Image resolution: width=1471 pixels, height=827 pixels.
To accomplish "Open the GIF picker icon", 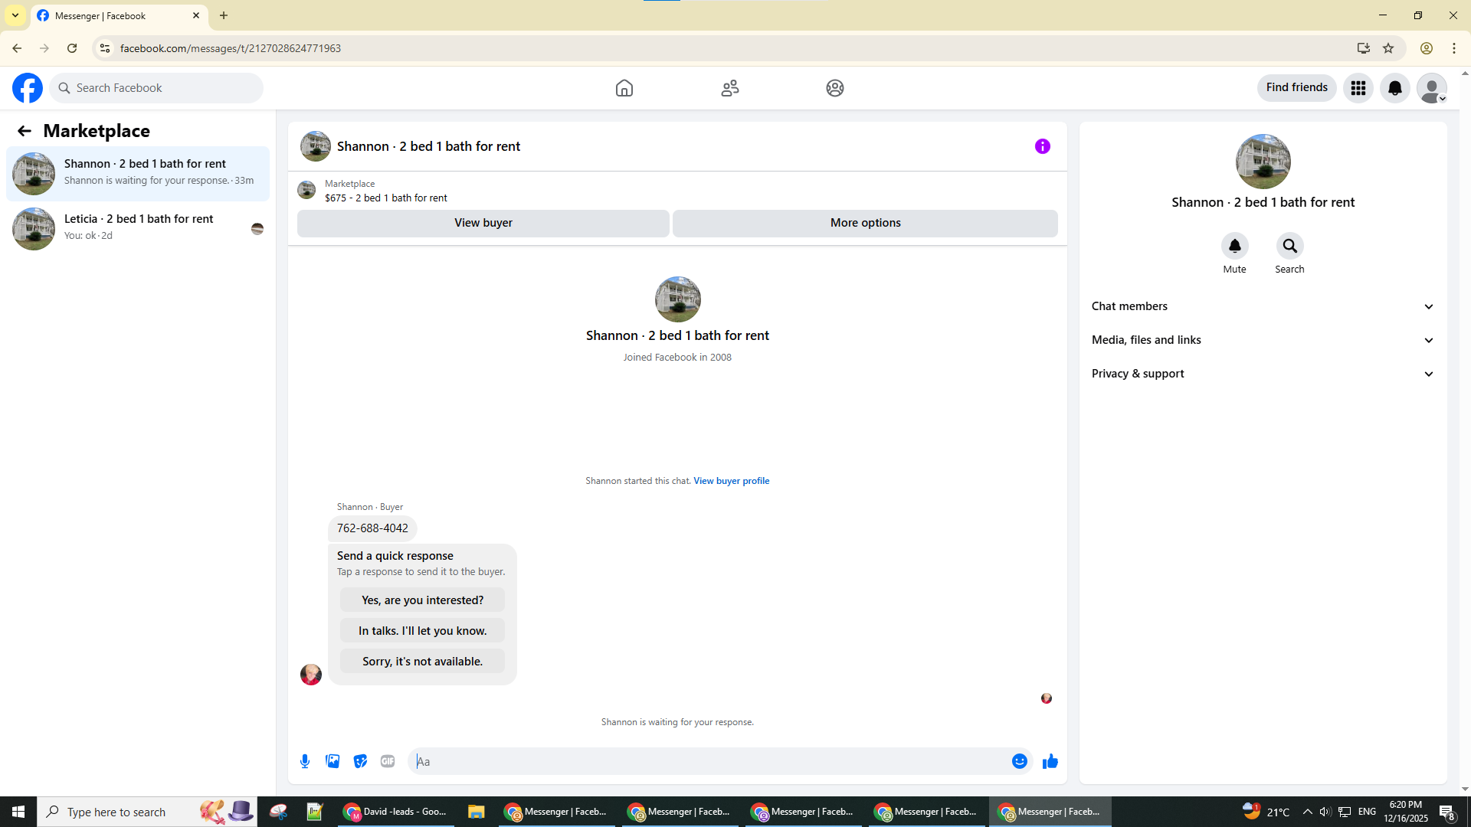I will click(x=388, y=761).
